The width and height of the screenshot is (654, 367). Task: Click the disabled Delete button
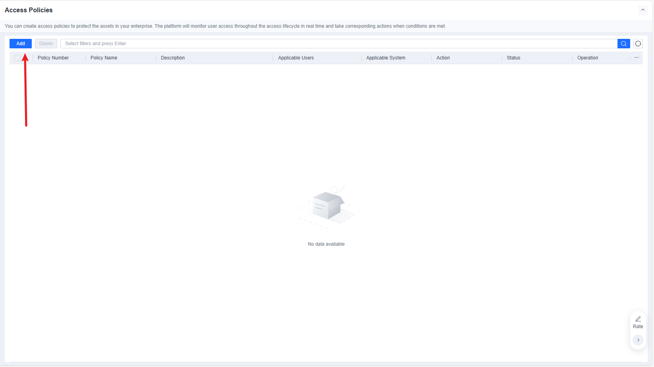tap(46, 44)
